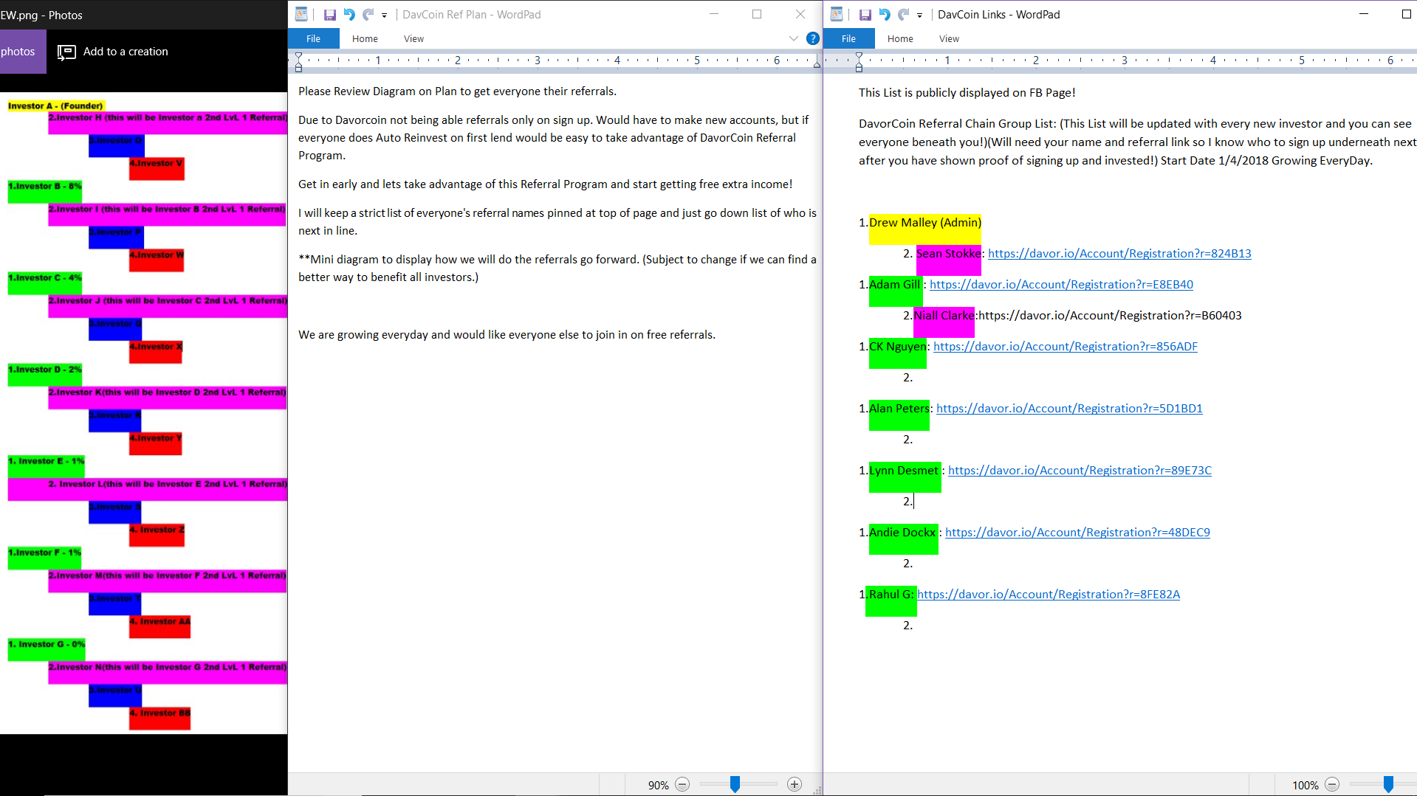1417x796 pixels.
Task: Click left indent marker on DavCoin Links ruler
Action: coord(859,62)
